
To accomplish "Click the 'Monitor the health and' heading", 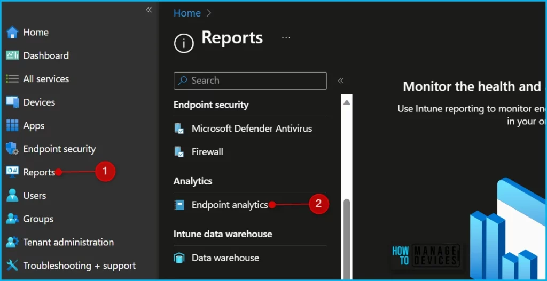I will coord(472,86).
